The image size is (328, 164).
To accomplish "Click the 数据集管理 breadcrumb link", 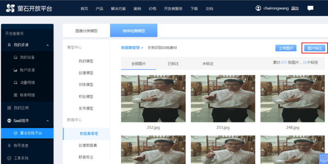I will 130,48.
